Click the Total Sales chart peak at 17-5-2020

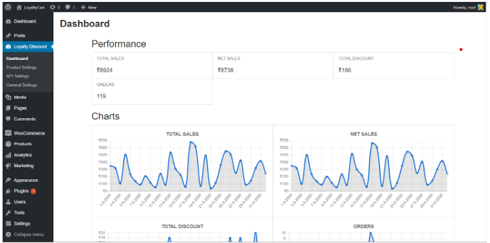click(x=190, y=143)
